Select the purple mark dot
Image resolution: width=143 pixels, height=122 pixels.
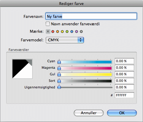77,32
